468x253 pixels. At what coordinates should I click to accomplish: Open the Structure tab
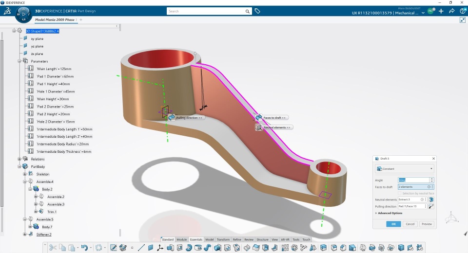pos(262,239)
